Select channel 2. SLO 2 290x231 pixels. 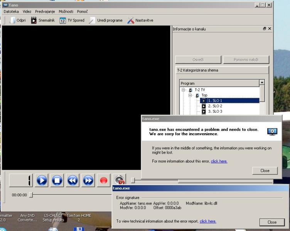pyautogui.click(x=215, y=106)
